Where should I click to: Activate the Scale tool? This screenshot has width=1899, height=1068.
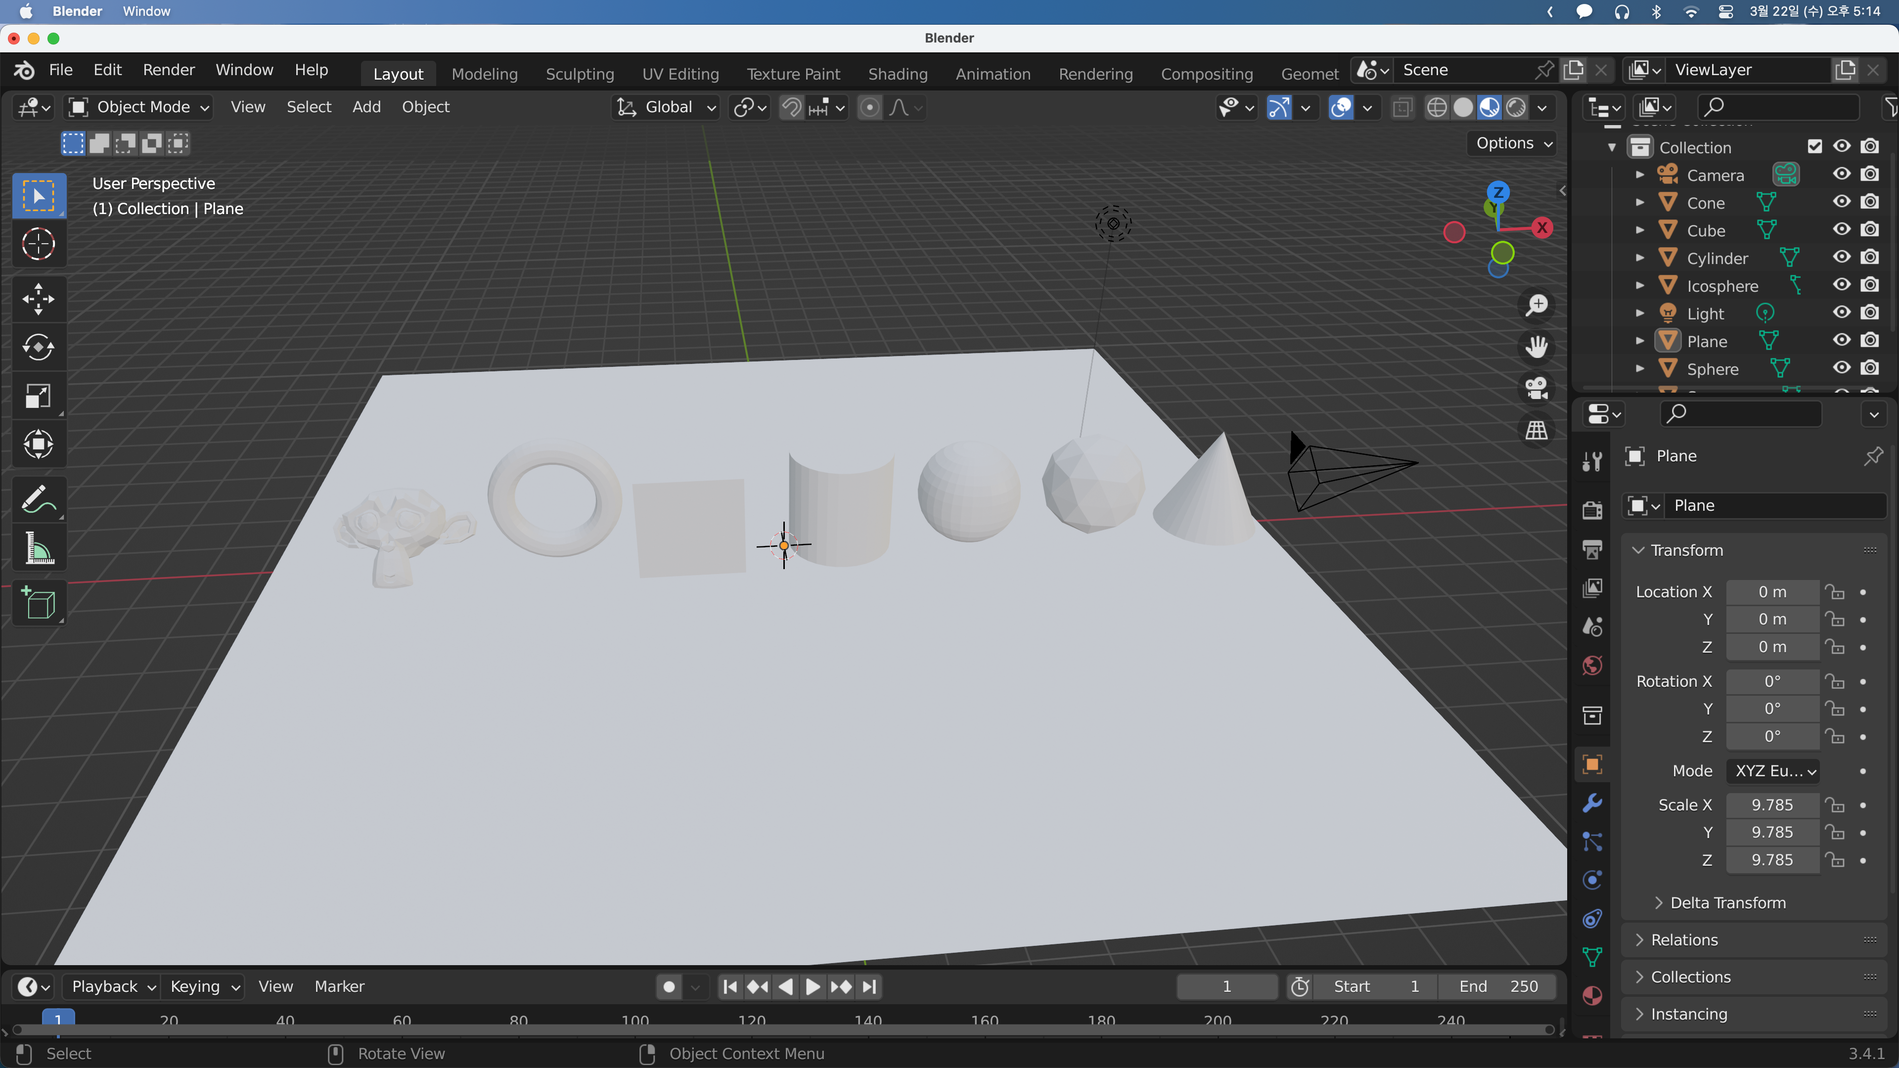click(39, 396)
